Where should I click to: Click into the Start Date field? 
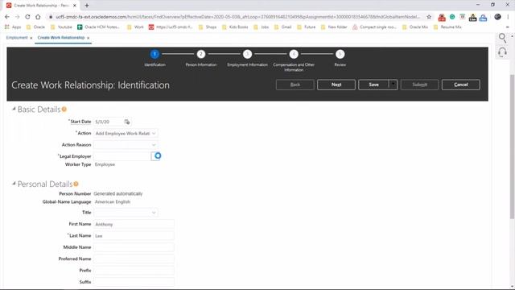coord(109,122)
